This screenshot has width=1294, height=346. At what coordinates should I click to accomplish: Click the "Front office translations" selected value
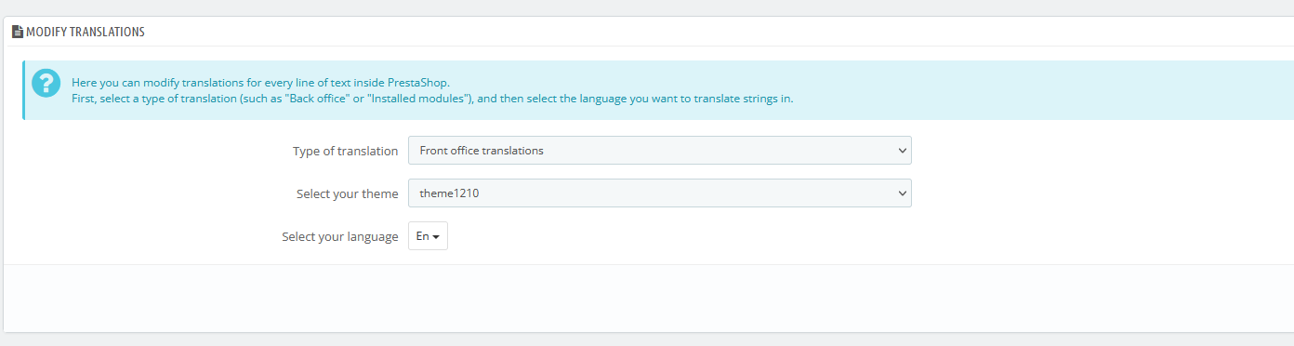click(x=482, y=150)
